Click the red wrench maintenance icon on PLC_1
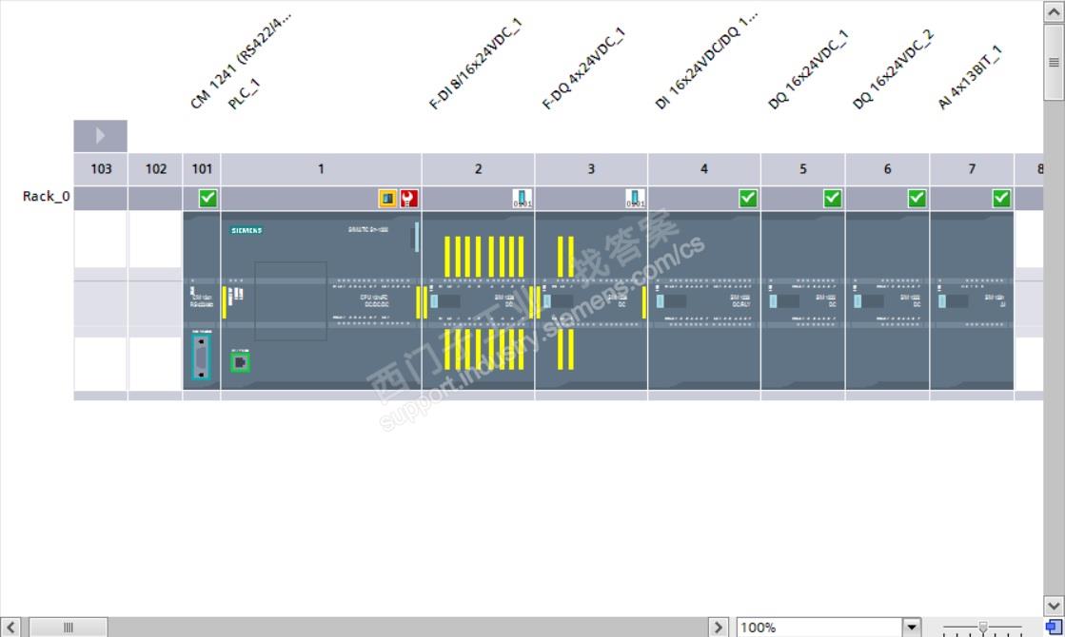Image resolution: width=1065 pixels, height=637 pixels. pyautogui.click(x=409, y=198)
